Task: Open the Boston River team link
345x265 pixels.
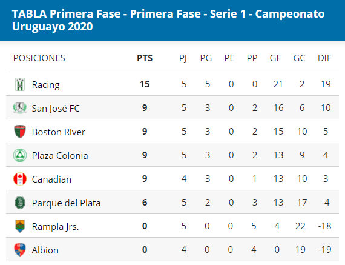Action: click(59, 132)
